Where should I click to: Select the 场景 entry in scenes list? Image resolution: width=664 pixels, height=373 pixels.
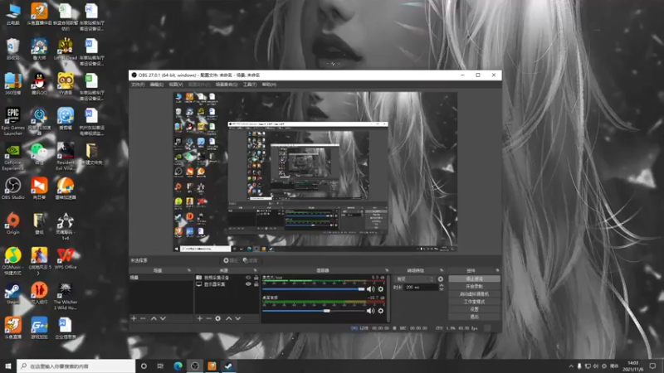[161, 278]
